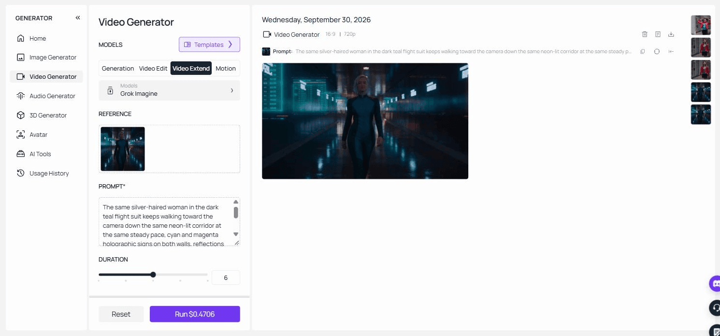Open the headset support widget
This screenshot has height=336, width=720.
pos(715,307)
